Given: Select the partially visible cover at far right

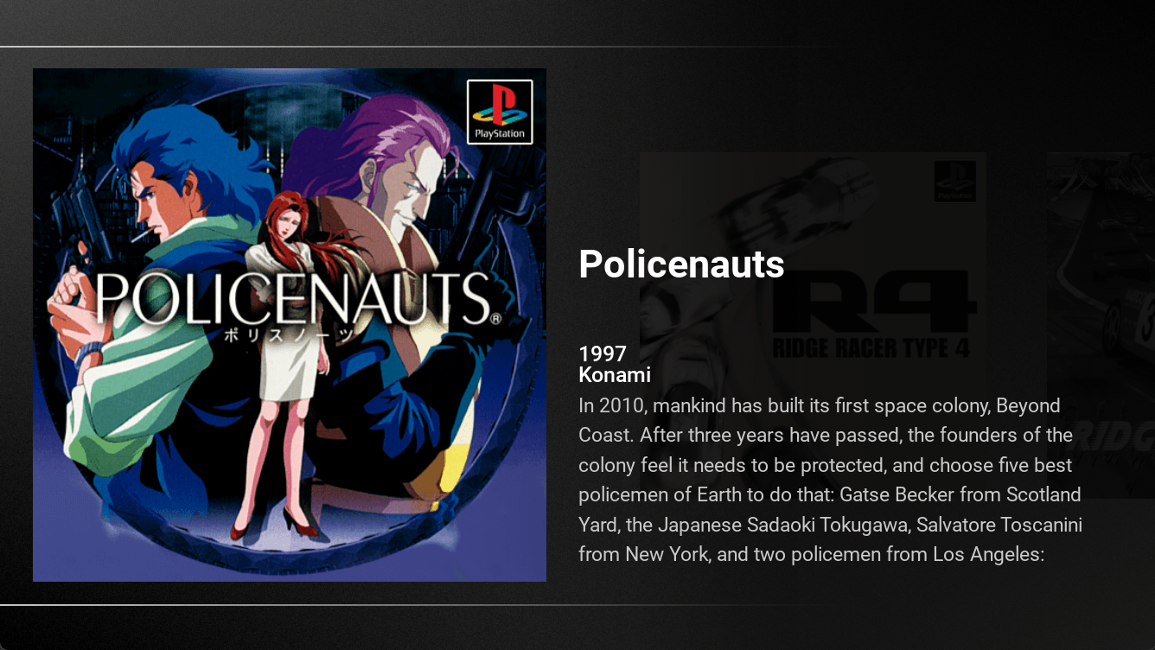Looking at the screenshot, I should tap(1101, 325).
